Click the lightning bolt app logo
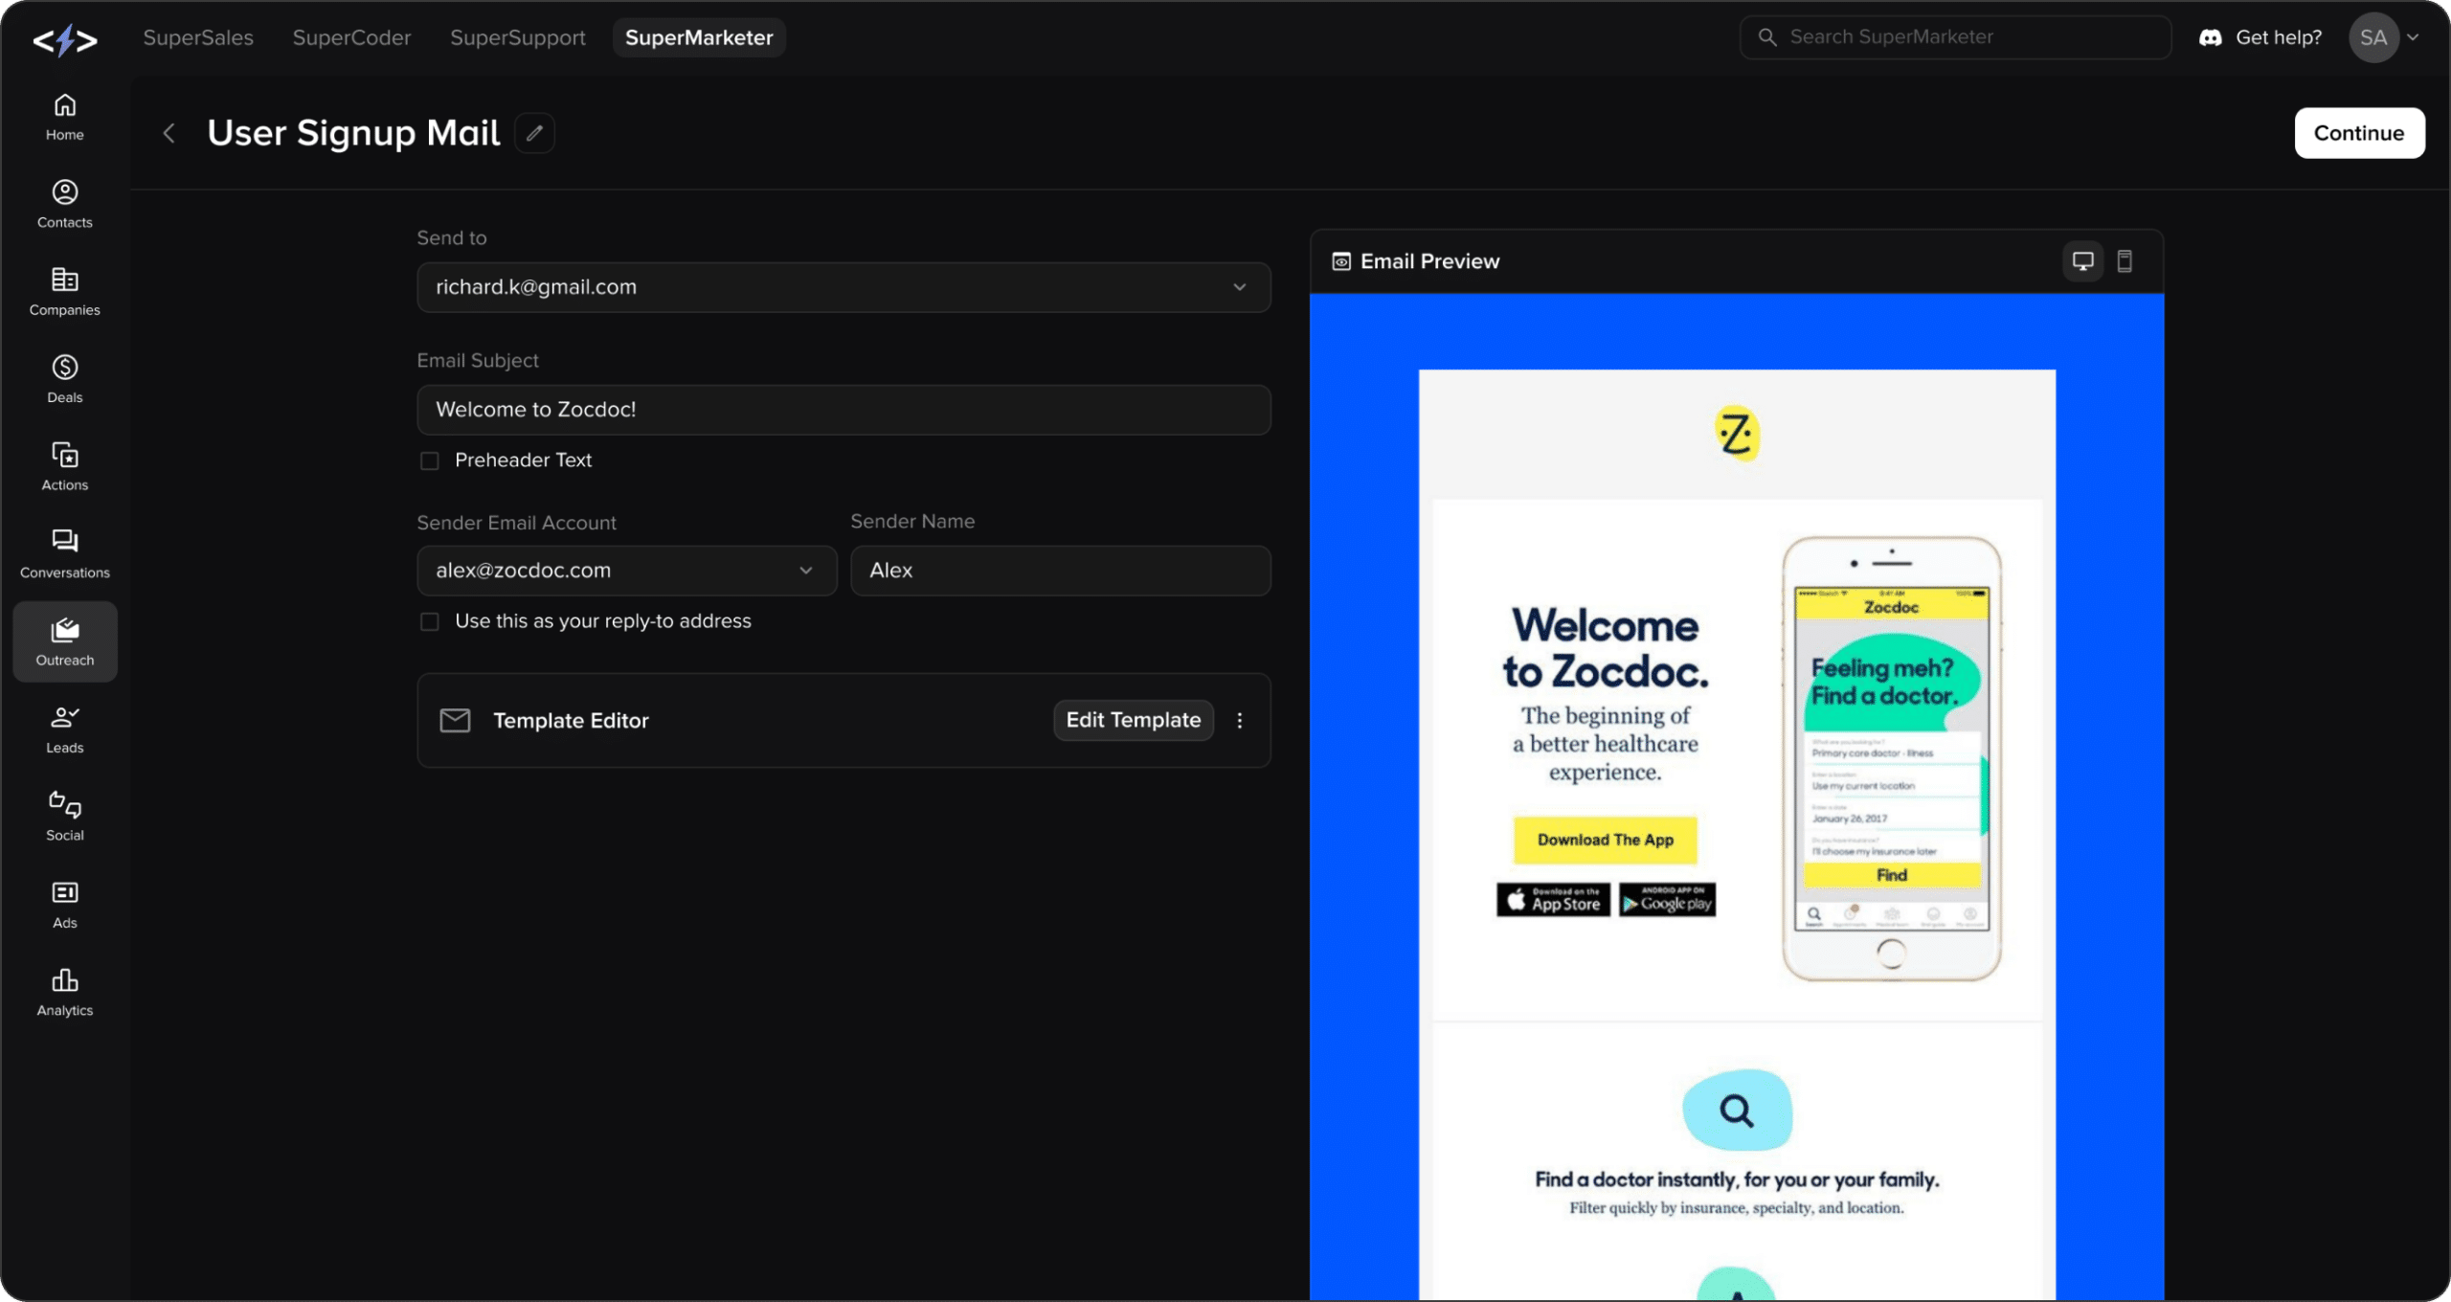The image size is (2451, 1302). pos(65,40)
